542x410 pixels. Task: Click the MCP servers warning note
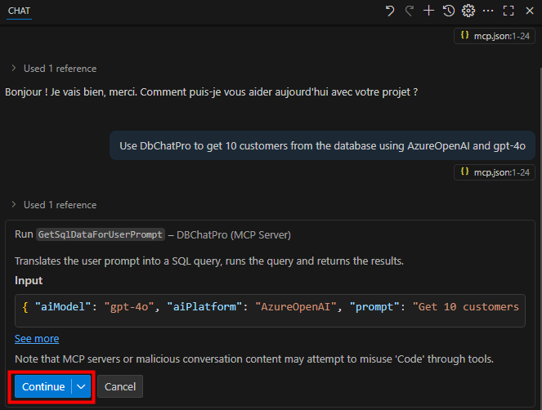point(254,359)
